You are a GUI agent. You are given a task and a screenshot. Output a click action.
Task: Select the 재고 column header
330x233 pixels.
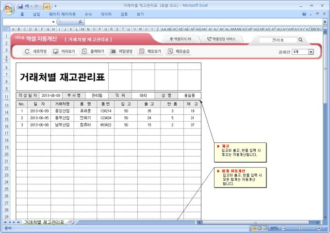pyautogui.click(x=192, y=104)
